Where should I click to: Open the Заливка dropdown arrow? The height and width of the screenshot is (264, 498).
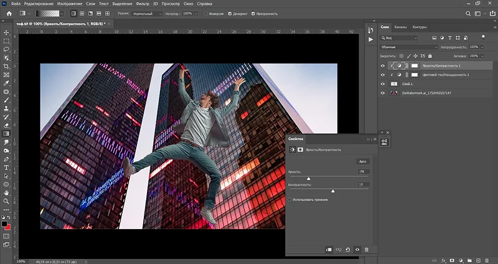[x=482, y=56]
